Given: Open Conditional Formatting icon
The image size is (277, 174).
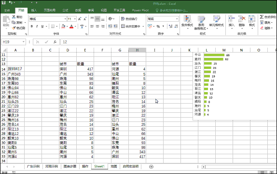Looking at the screenshot, I should click(187, 19).
